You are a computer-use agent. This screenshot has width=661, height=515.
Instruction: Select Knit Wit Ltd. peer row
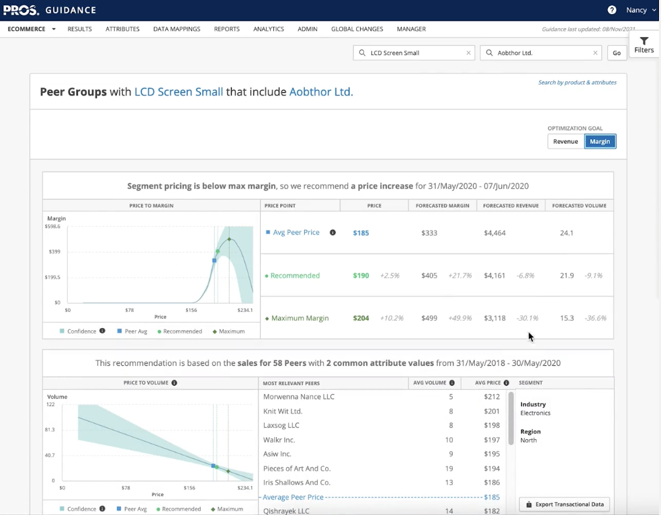coord(382,411)
